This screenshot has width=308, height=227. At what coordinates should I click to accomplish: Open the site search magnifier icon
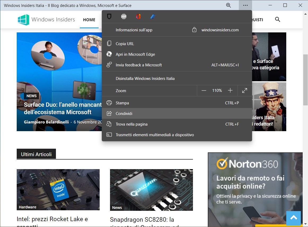click(x=277, y=19)
